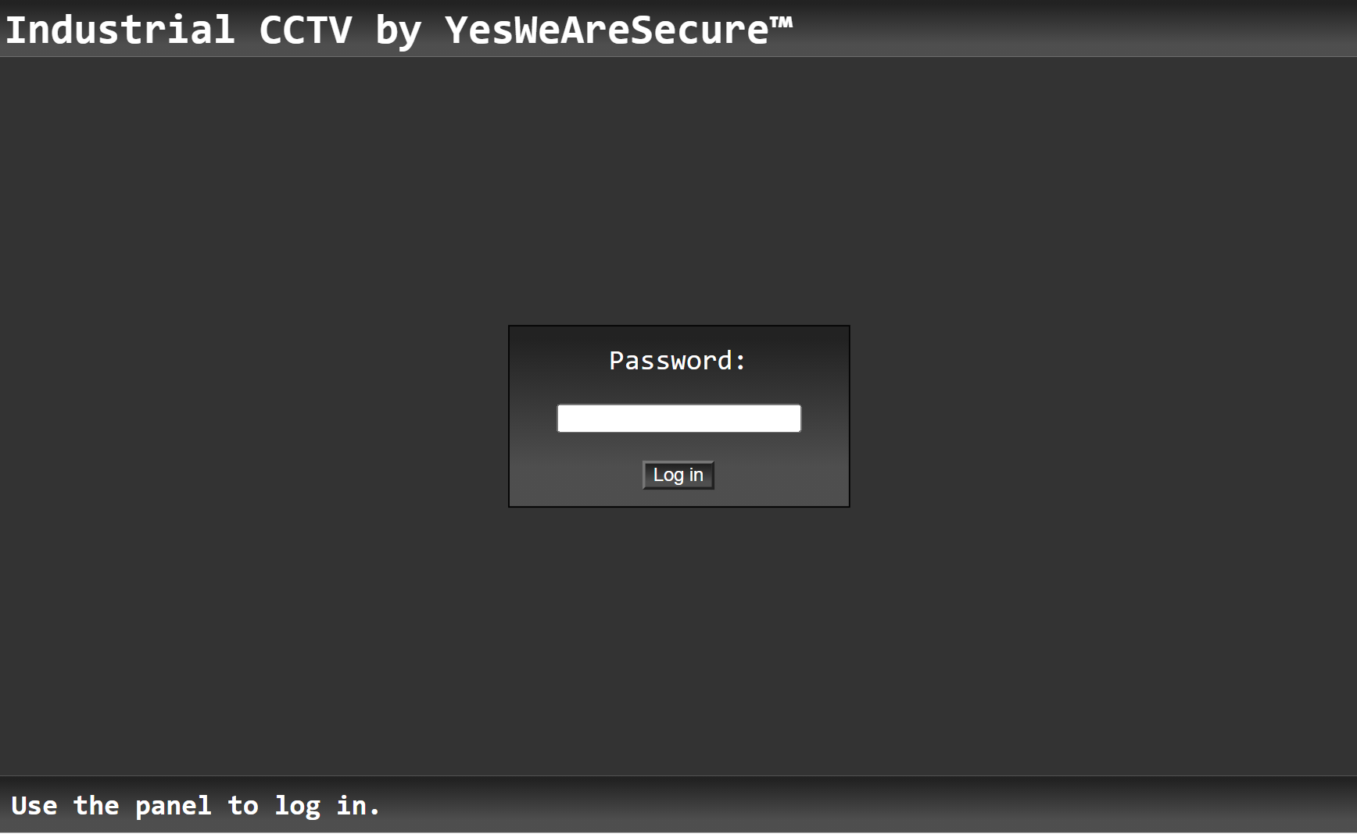Click the word "by" in the header title
Screen dimensions: 1357x834
(x=398, y=32)
